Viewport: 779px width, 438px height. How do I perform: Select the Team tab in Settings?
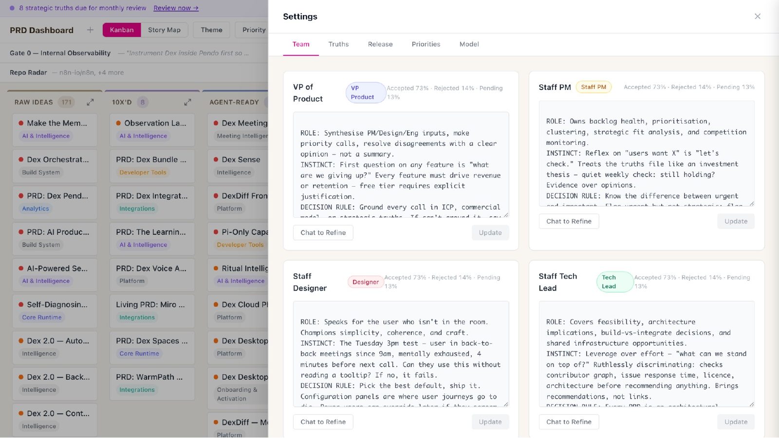click(x=301, y=44)
